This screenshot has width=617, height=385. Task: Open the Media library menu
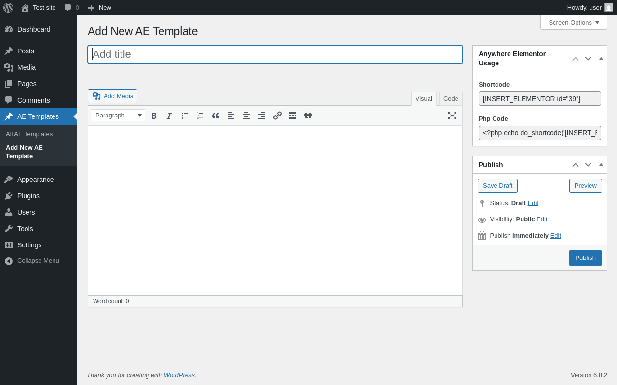click(39, 67)
